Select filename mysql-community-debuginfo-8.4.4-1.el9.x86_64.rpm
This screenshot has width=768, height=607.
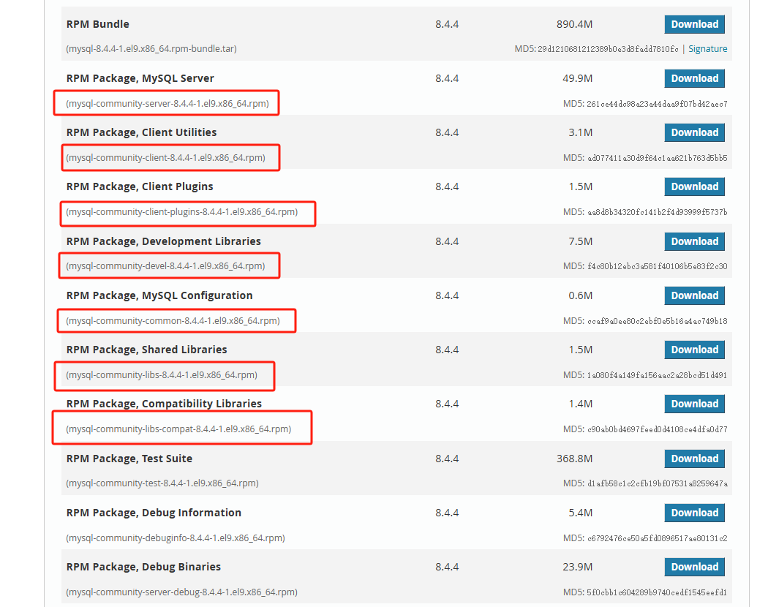[176, 538]
